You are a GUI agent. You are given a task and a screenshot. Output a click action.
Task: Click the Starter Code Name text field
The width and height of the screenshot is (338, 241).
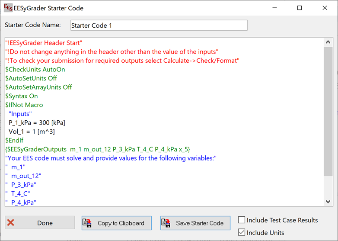159,25
